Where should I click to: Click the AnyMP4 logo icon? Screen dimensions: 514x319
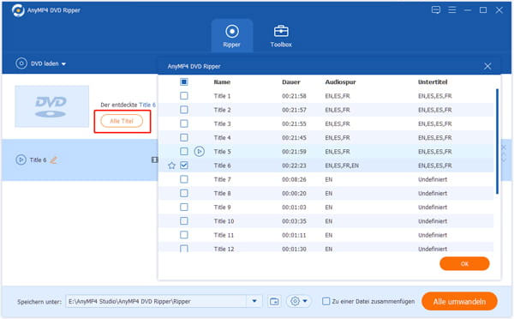(x=18, y=10)
